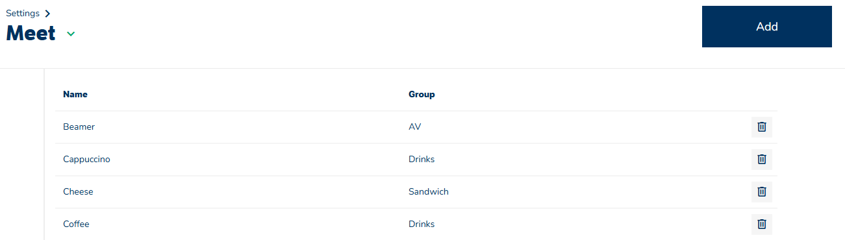Click the Add button
Image resolution: width=845 pixels, height=240 pixels.
click(x=767, y=27)
